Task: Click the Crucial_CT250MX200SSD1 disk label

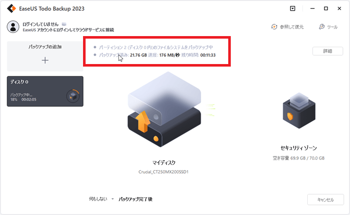Action: point(164,172)
